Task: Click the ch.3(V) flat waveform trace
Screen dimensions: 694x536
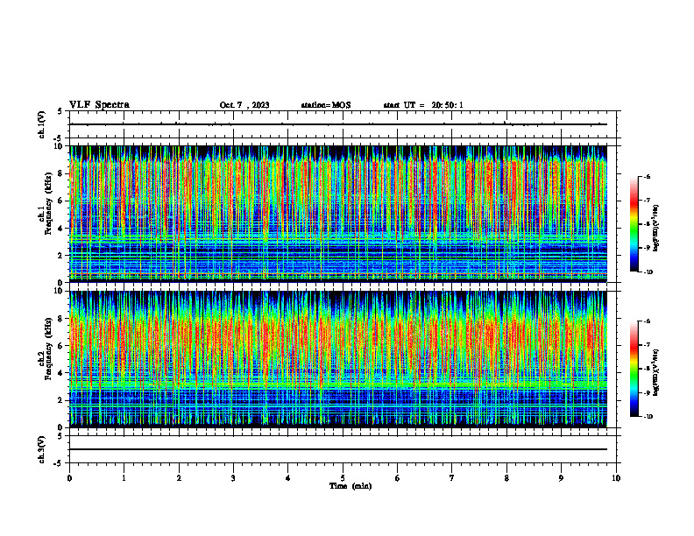Action: (x=338, y=449)
